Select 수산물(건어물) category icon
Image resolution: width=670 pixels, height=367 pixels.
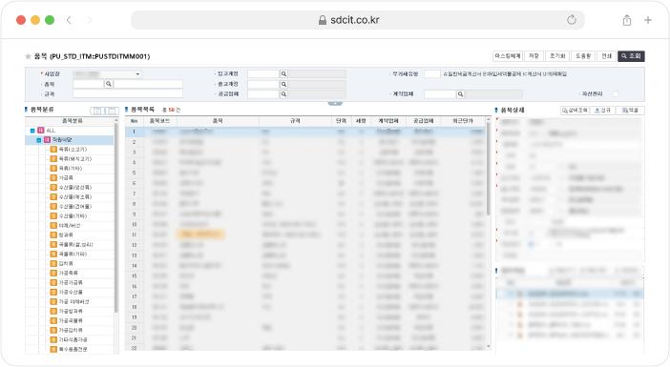click(x=53, y=206)
